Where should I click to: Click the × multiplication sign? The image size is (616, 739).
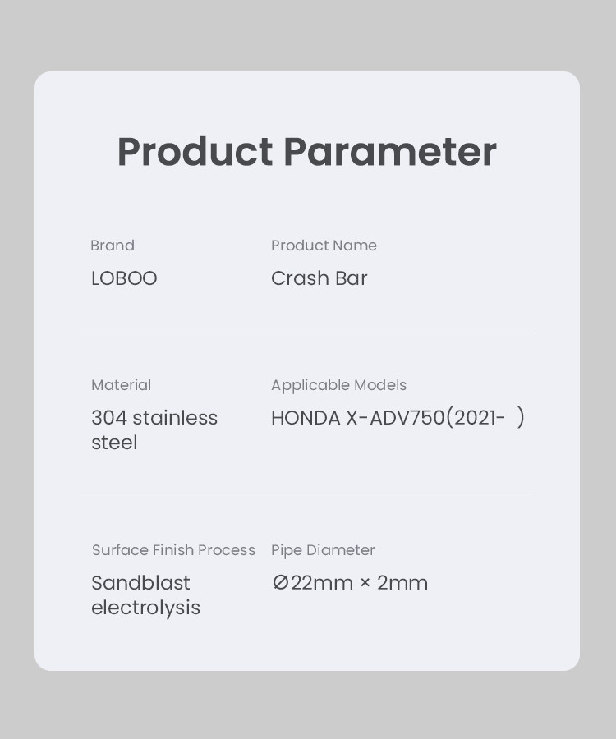pyautogui.click(x=365, y=583)
